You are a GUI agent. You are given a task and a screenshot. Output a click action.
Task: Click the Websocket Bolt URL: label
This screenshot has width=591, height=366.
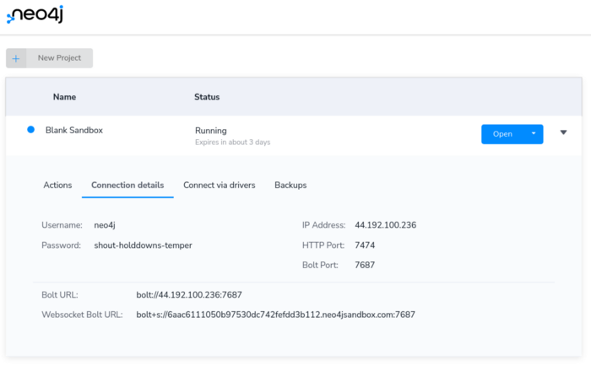82,315
